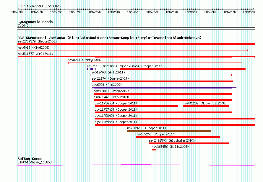Open the nsv8241 (Perry2008) variant label
This screenshot has height=182, width=263.
click(85, 60)
